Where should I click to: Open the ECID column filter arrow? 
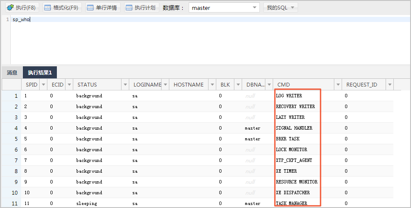69,84
